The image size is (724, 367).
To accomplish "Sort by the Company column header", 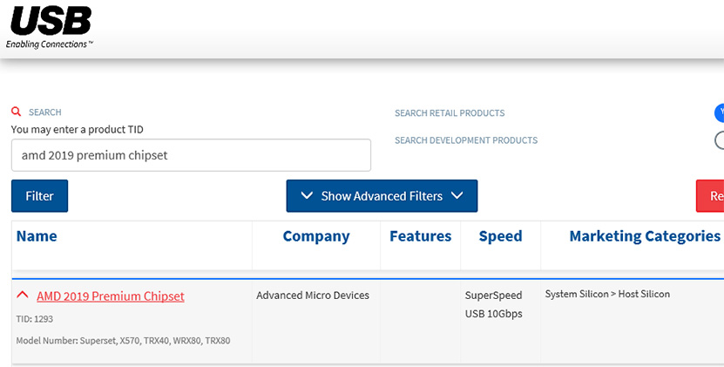I will (x=316, y=236).
